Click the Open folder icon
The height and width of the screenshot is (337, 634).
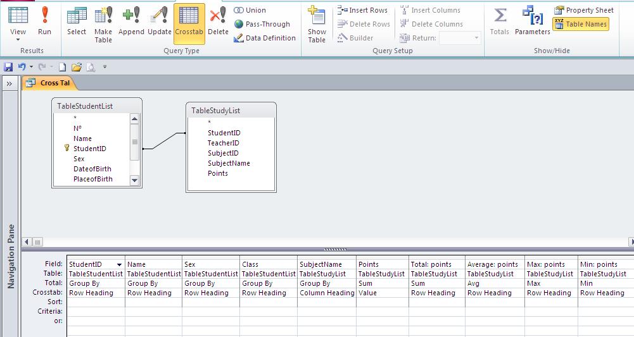pos(77,67)
